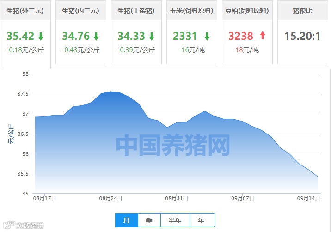Image resolution: width=331 pixels, height=232 pixels.
Task: Click the 18元/吨 change text
Action: tap(247, 50)
